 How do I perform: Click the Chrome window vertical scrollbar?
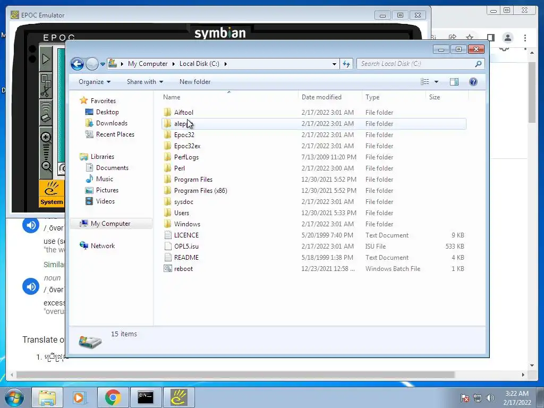(532, 92)
